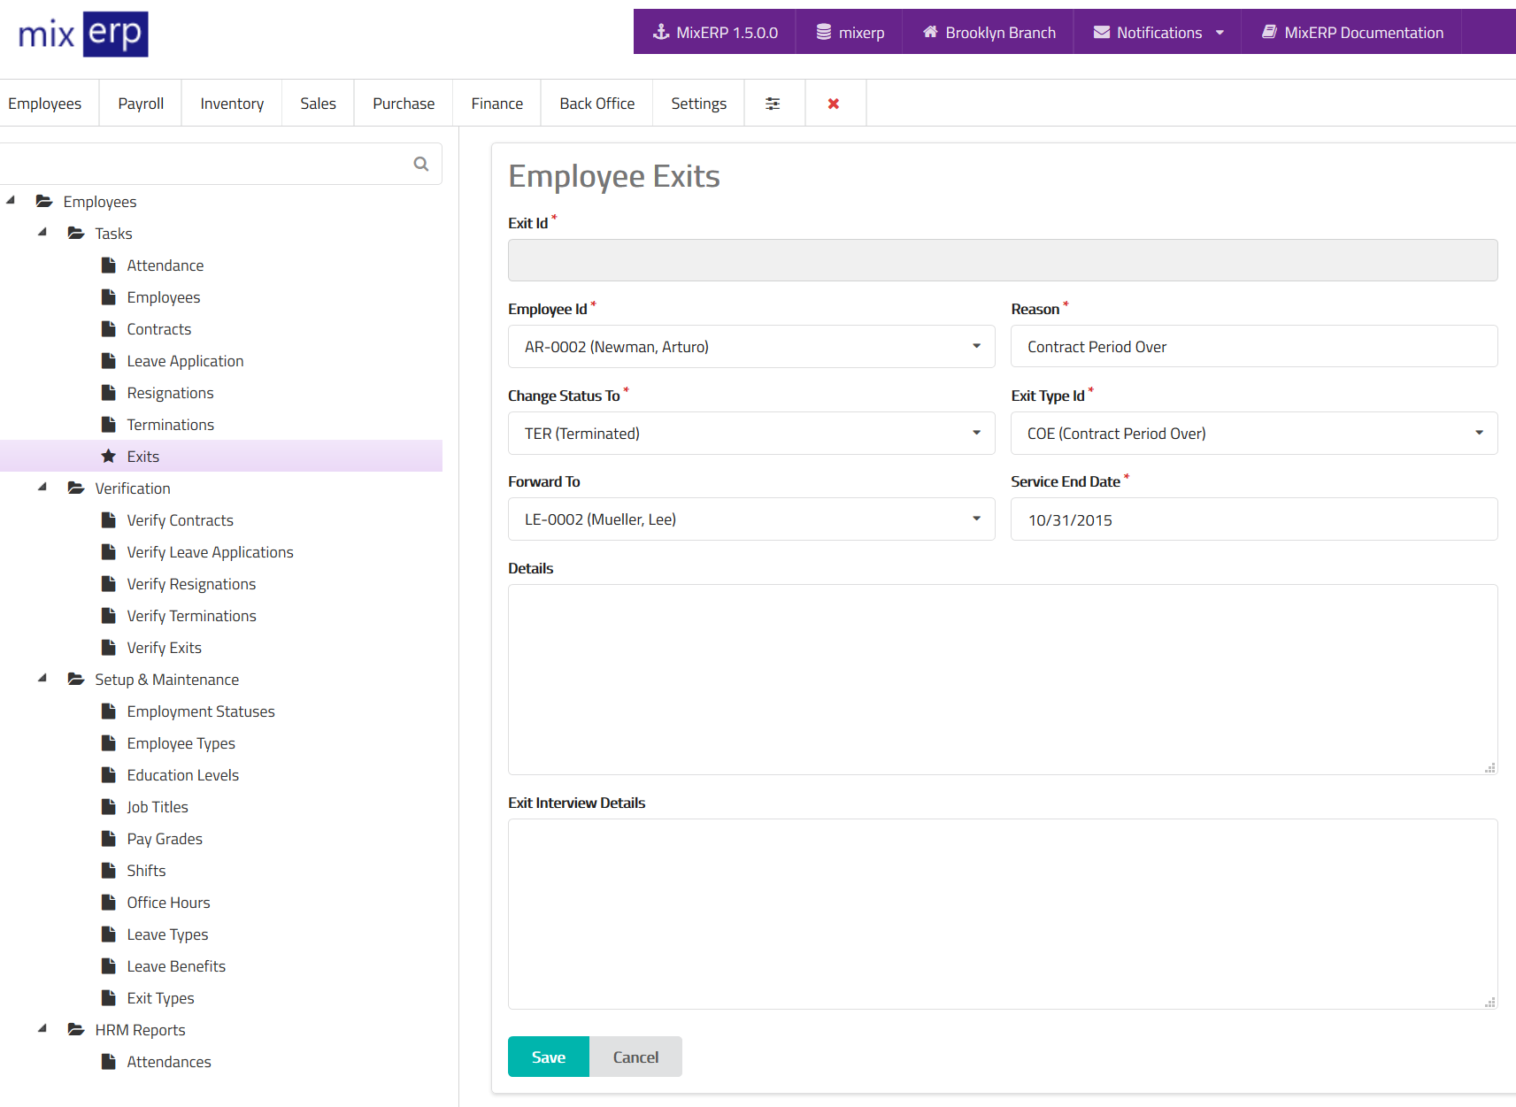Collapse the Setup & Maintenance tree node
This screenshot has width=1516, height=1107.
tap(42, 678)
